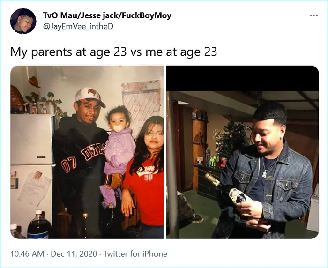The width and height of the screenshot is (328, 268).
Task: Open the left family photo
Action: point(87,152)
